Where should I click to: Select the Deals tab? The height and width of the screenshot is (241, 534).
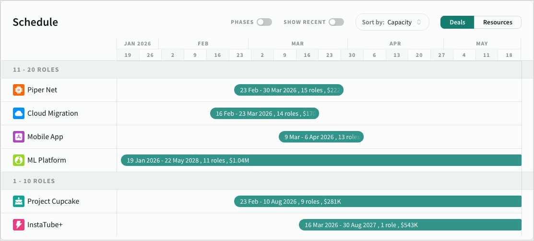point(457,22)
